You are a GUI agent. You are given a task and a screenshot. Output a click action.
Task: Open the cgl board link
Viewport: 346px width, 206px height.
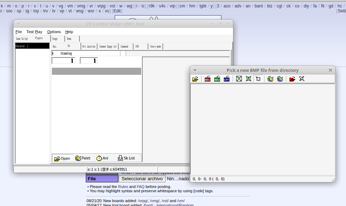point(279,6)
